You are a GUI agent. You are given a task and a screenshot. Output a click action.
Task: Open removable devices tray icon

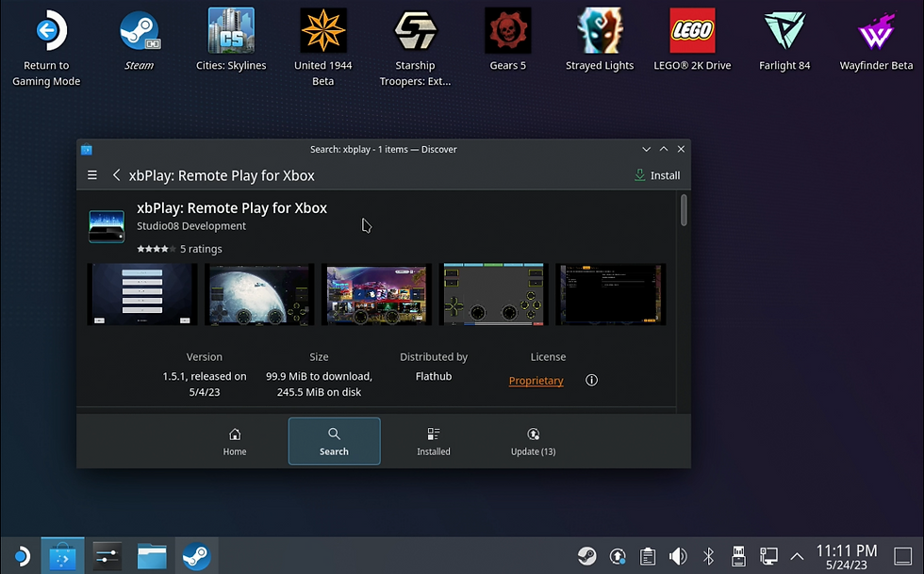click(x=738, y=556)
